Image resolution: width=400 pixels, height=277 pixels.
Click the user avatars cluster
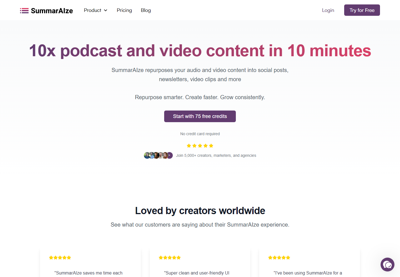tap(158, 155)
